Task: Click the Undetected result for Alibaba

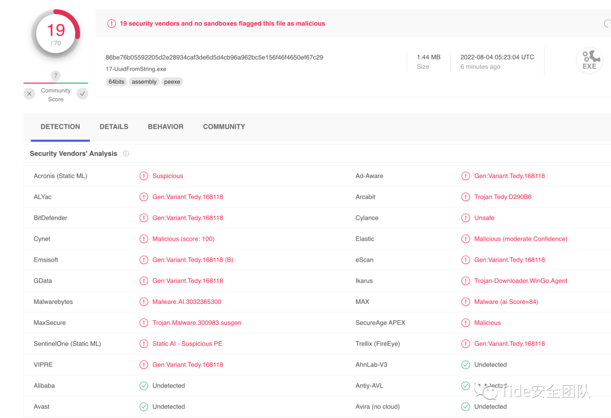Action: [169, 386]
